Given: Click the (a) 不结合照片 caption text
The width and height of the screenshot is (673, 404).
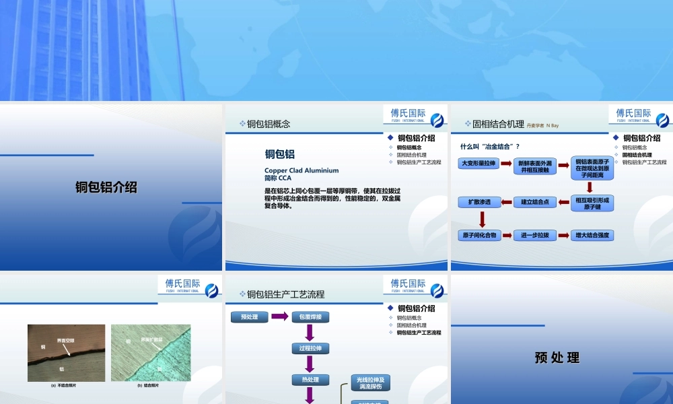Looking at the screenshot, I should click(x=64, y=386).
